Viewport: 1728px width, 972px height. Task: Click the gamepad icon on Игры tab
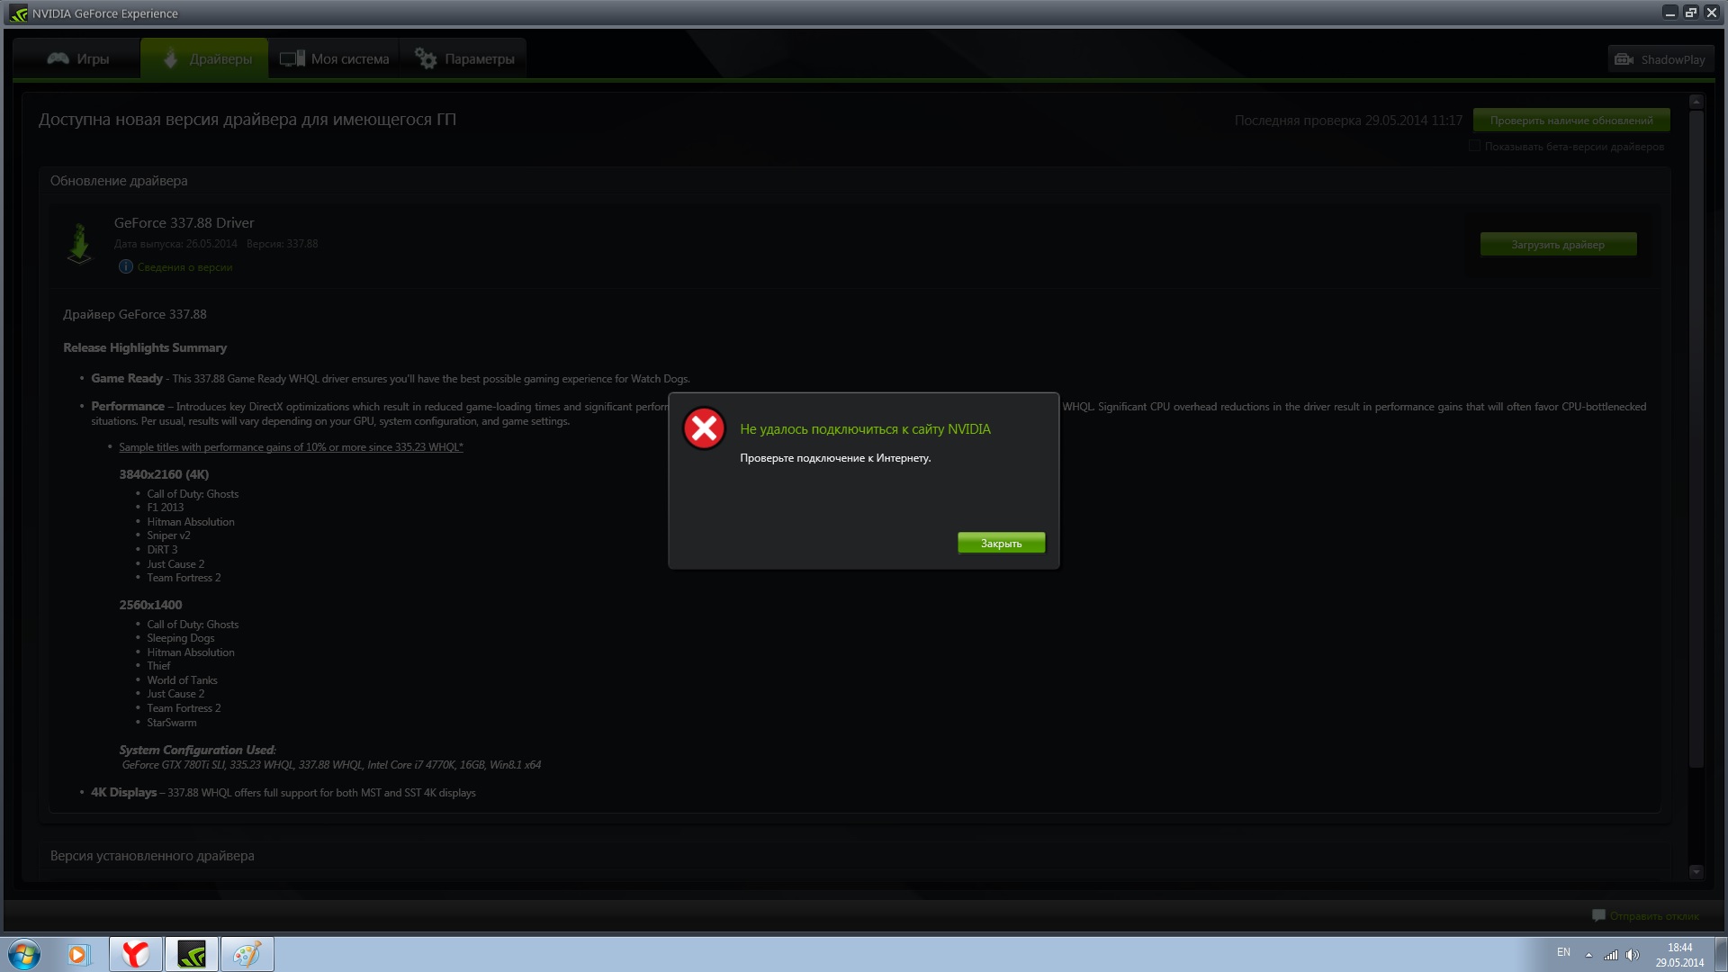click(x=58, y=58)
